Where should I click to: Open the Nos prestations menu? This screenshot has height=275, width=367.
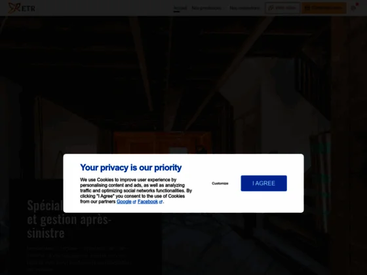[x=206, y=8]
